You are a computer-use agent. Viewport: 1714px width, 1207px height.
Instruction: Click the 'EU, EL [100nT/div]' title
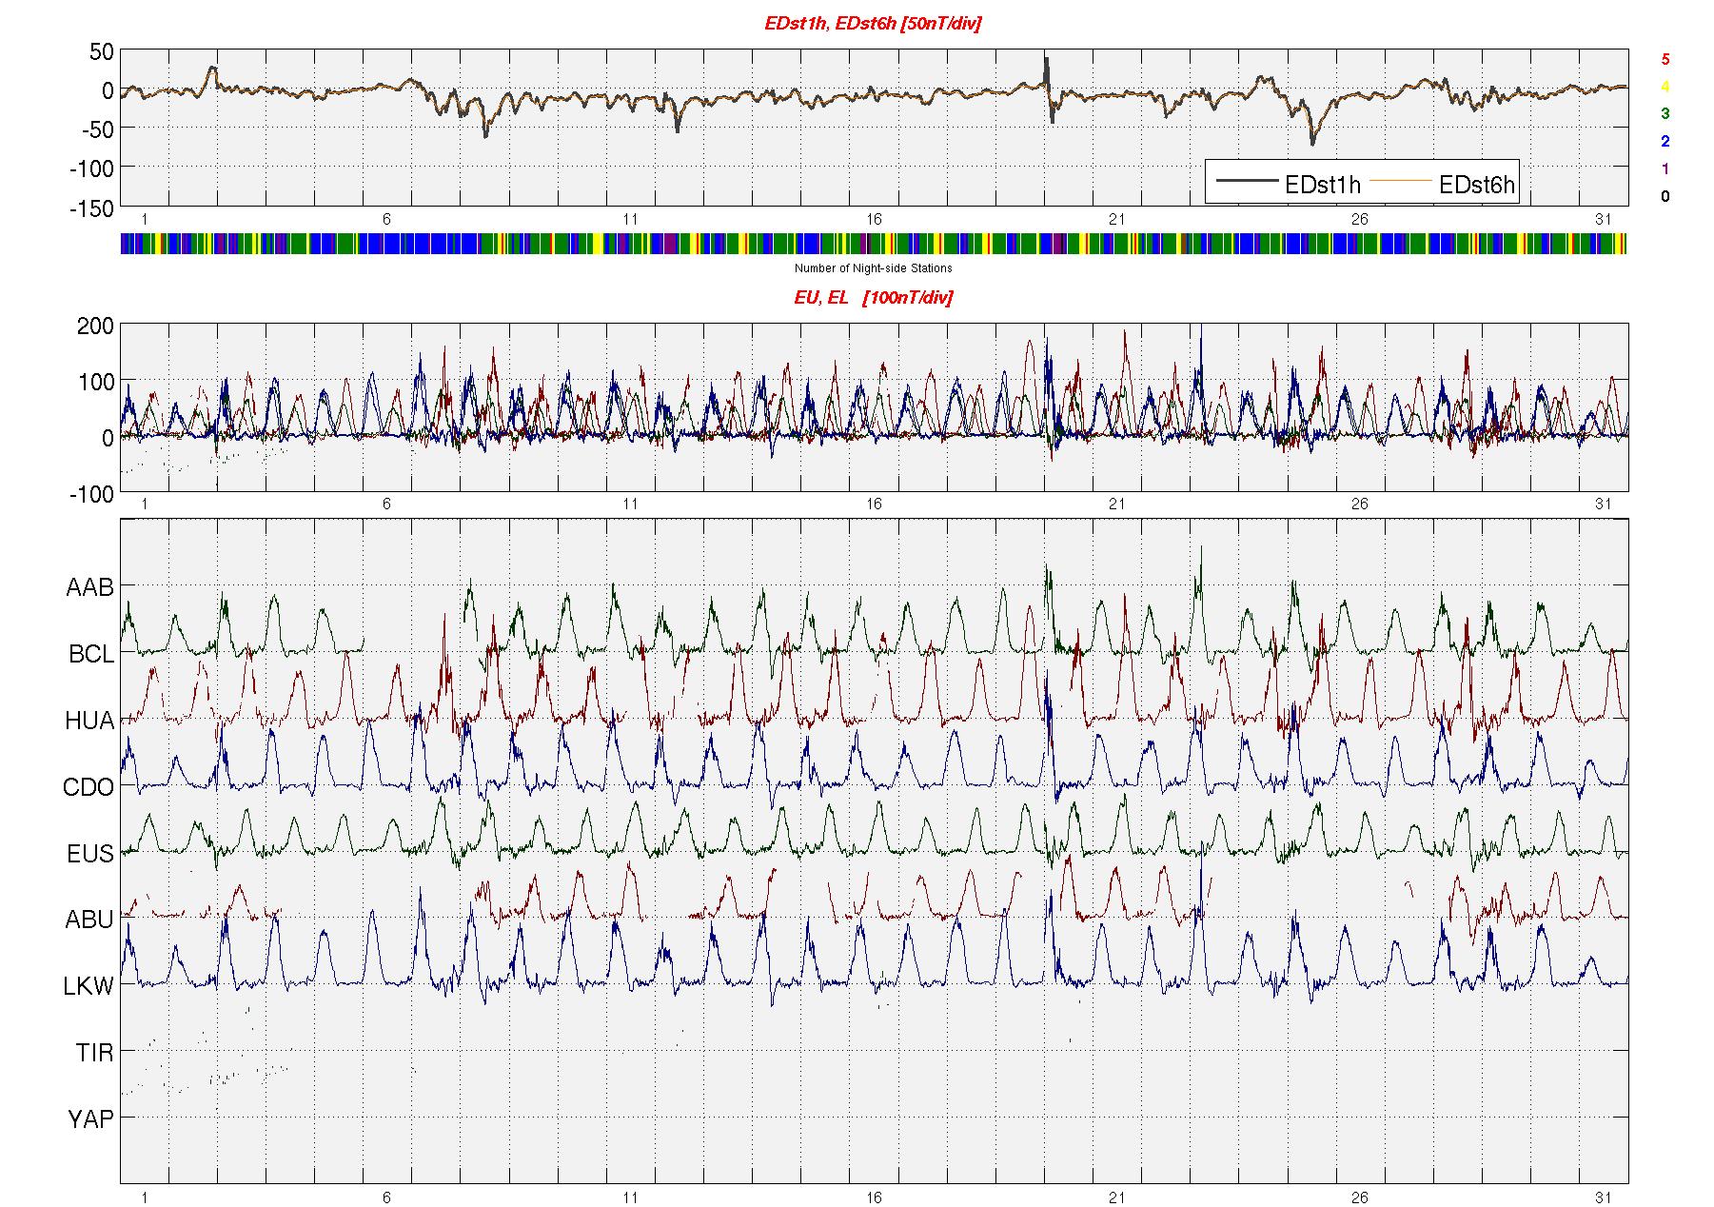[x=873, y=298]
